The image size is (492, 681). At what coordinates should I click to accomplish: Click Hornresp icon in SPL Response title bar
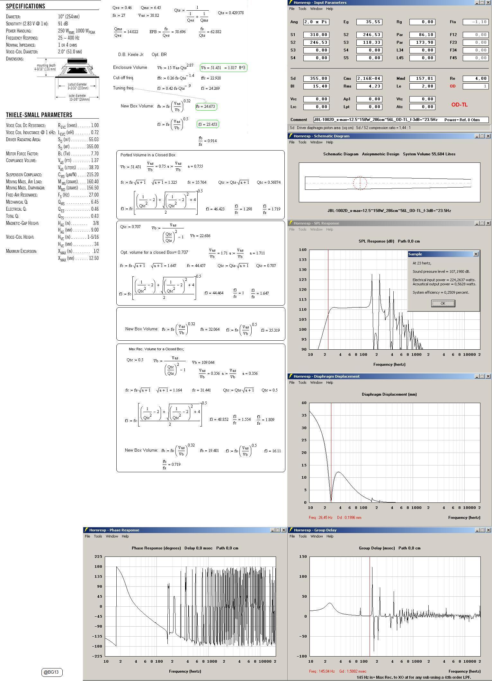(291, 223)
